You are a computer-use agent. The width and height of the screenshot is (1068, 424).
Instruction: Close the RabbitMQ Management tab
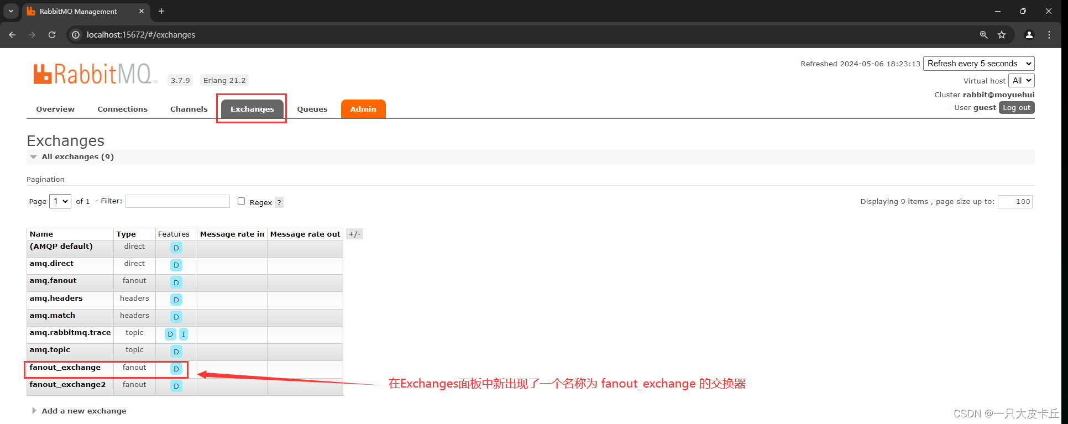click(142, 11)
